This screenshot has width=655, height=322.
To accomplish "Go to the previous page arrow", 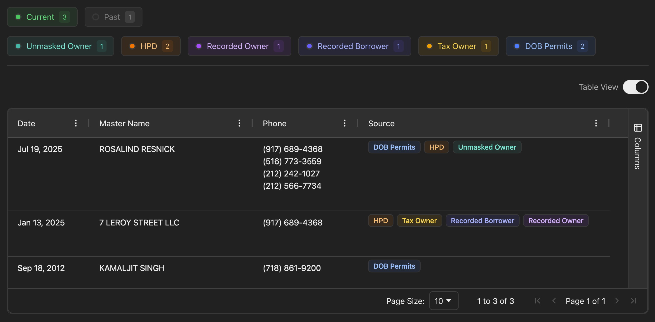I will click(x=554, y=301).
